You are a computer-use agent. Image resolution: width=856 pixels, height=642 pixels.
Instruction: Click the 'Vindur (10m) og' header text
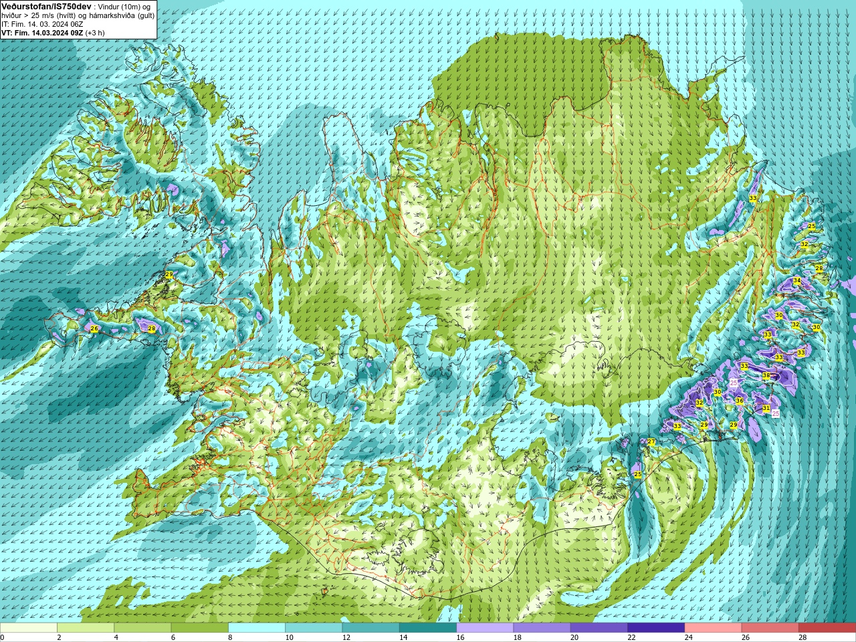click(124, 6)
